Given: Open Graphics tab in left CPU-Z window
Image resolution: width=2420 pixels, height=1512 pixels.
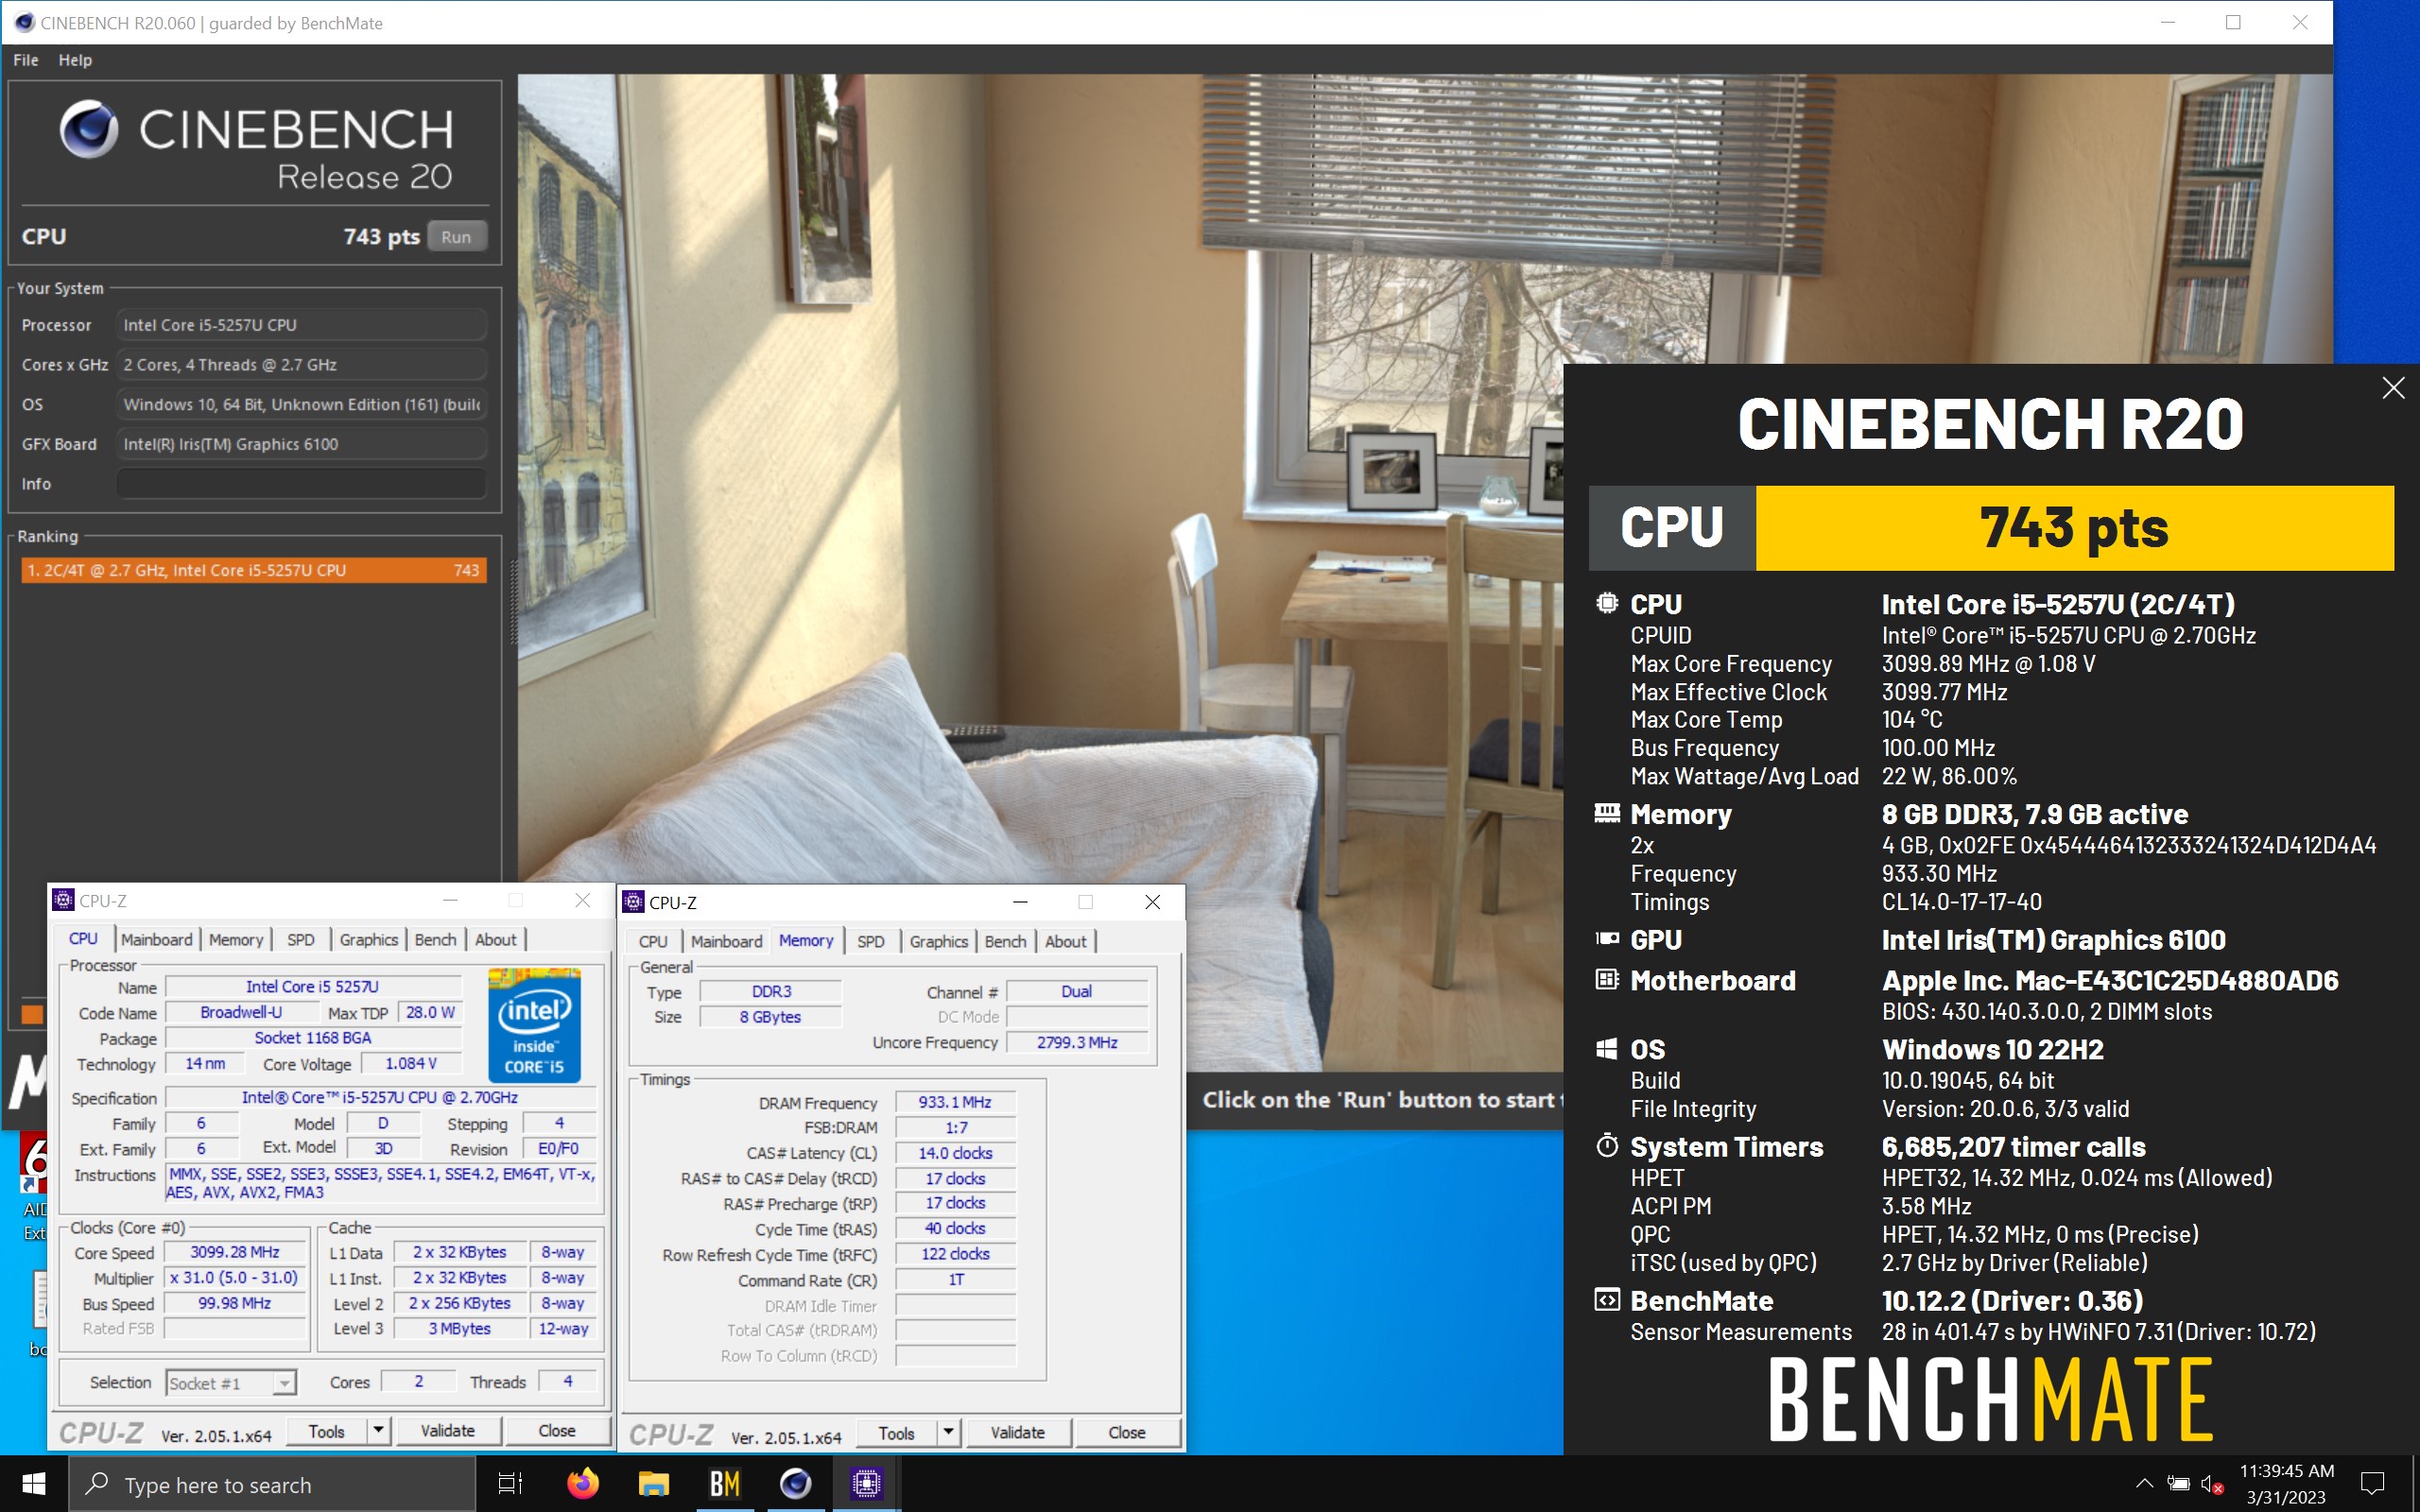Looking at the screenshot, I should pyautogui.click(x=368, y=940).
